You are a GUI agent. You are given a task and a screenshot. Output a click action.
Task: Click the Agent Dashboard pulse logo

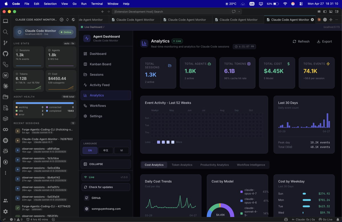87,38
